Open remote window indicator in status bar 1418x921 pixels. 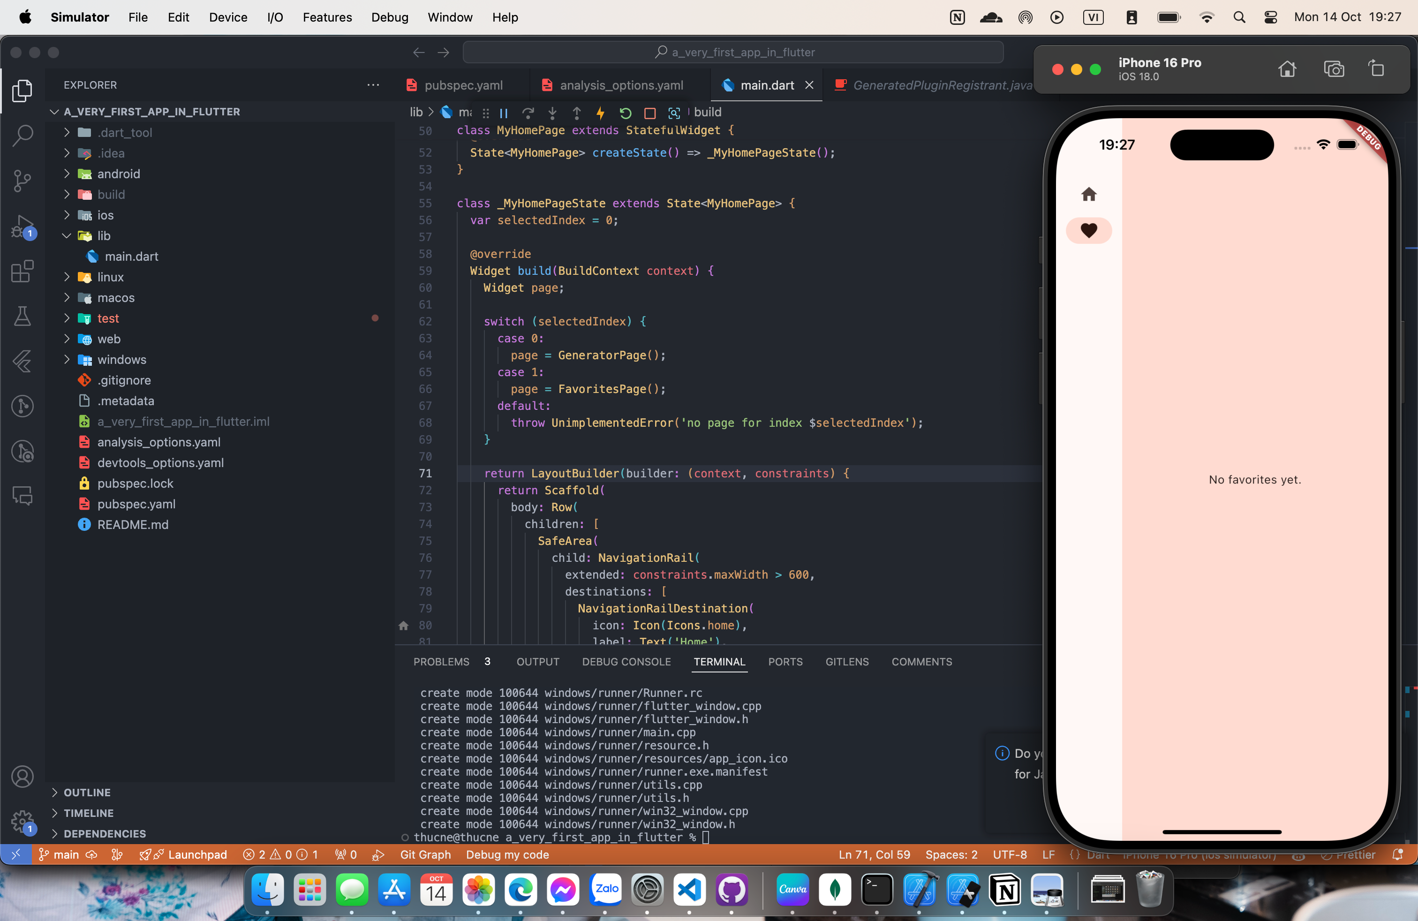tap(15, 854)
